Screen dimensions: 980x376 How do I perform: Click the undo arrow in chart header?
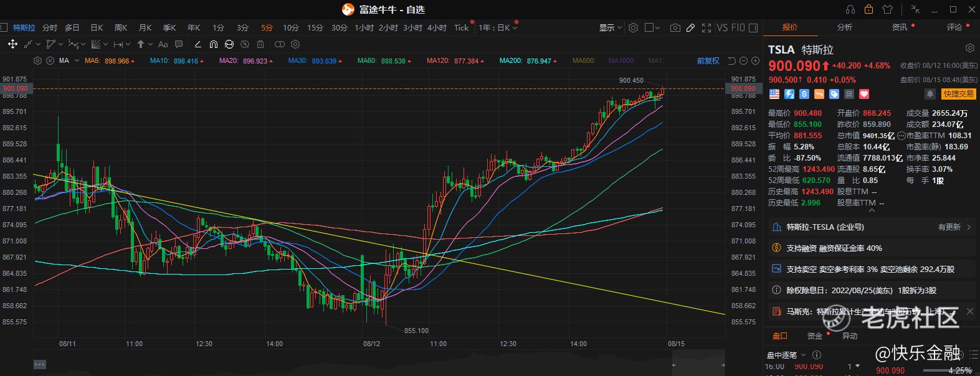point(732,60)
